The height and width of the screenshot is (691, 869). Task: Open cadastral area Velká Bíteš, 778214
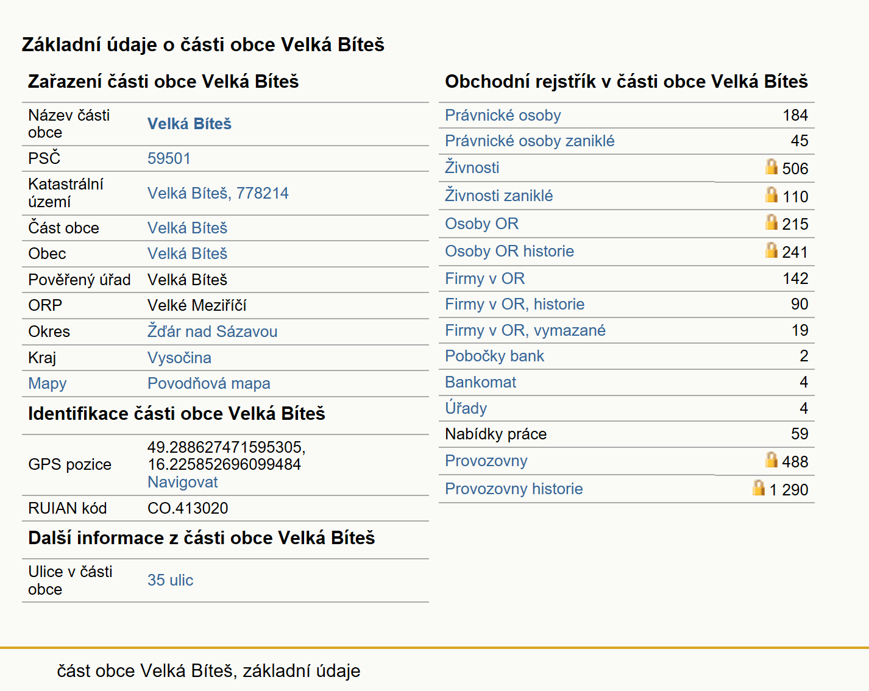click(218, 193)
